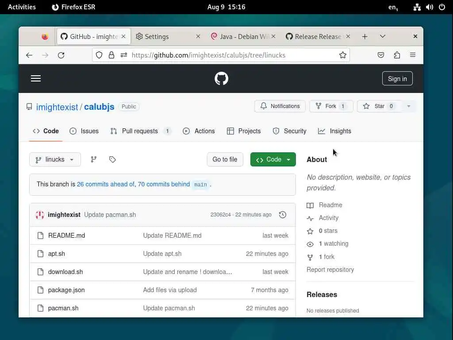This screenshot has height=340, width=453.
Task: Fork the repository via the Fork button
Action: pyautogui.click(x=331, y=106)
